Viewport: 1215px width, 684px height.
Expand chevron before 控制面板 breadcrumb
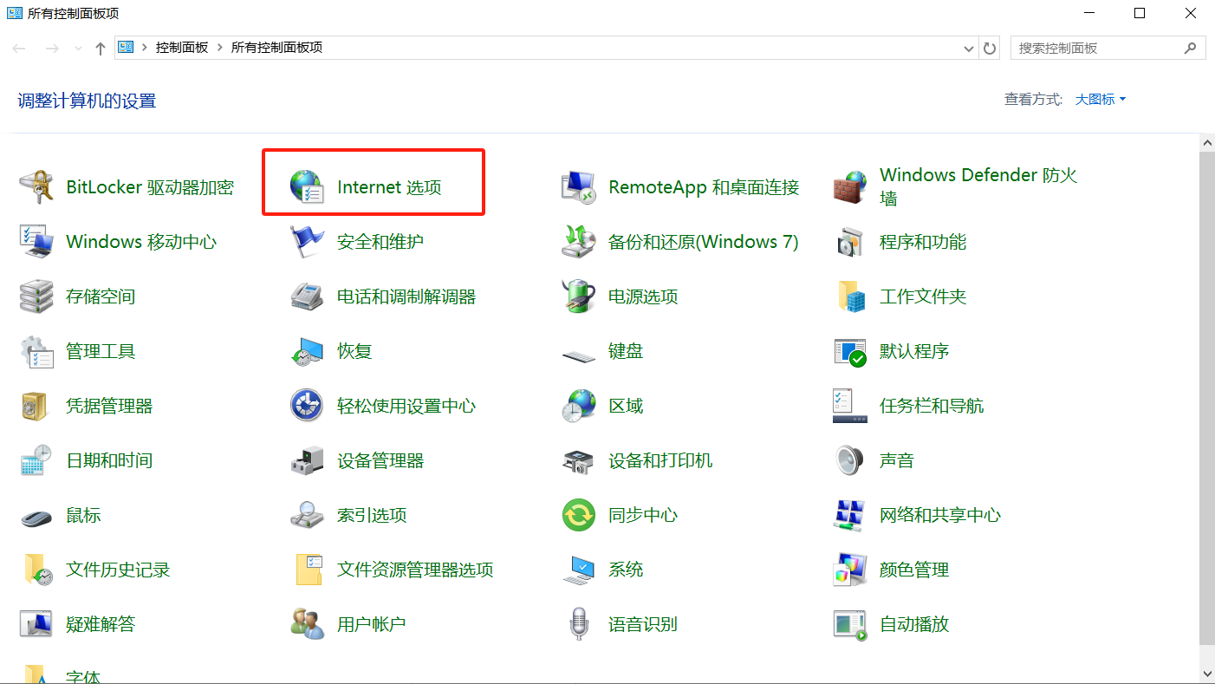[145, 48]
